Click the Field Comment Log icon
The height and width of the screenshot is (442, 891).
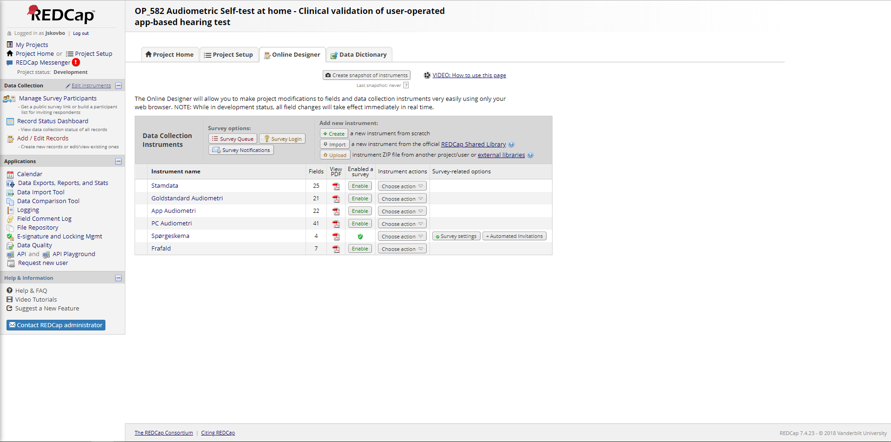click(10, 219)
